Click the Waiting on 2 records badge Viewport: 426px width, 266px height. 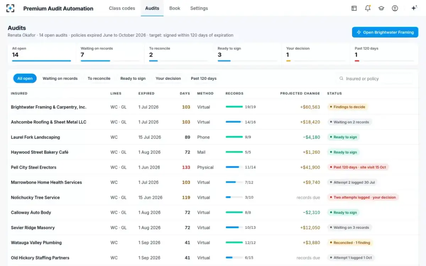[x=349, y=122]
